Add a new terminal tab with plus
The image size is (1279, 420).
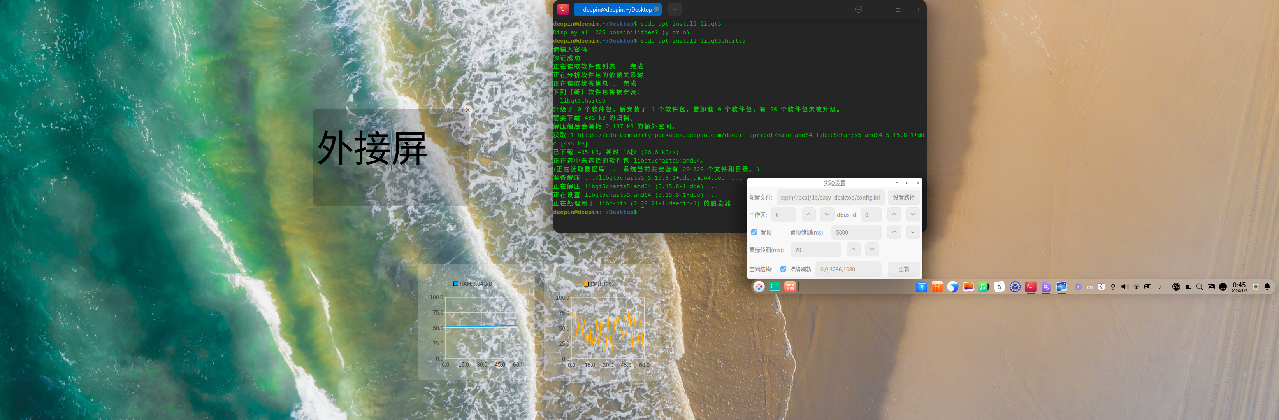[675, 9]
